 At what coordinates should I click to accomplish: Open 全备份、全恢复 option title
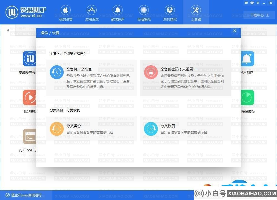[x=79, y=69]
